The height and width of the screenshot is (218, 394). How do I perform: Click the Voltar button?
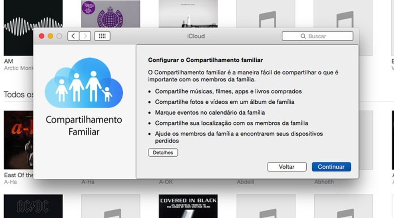pos(287,167)
